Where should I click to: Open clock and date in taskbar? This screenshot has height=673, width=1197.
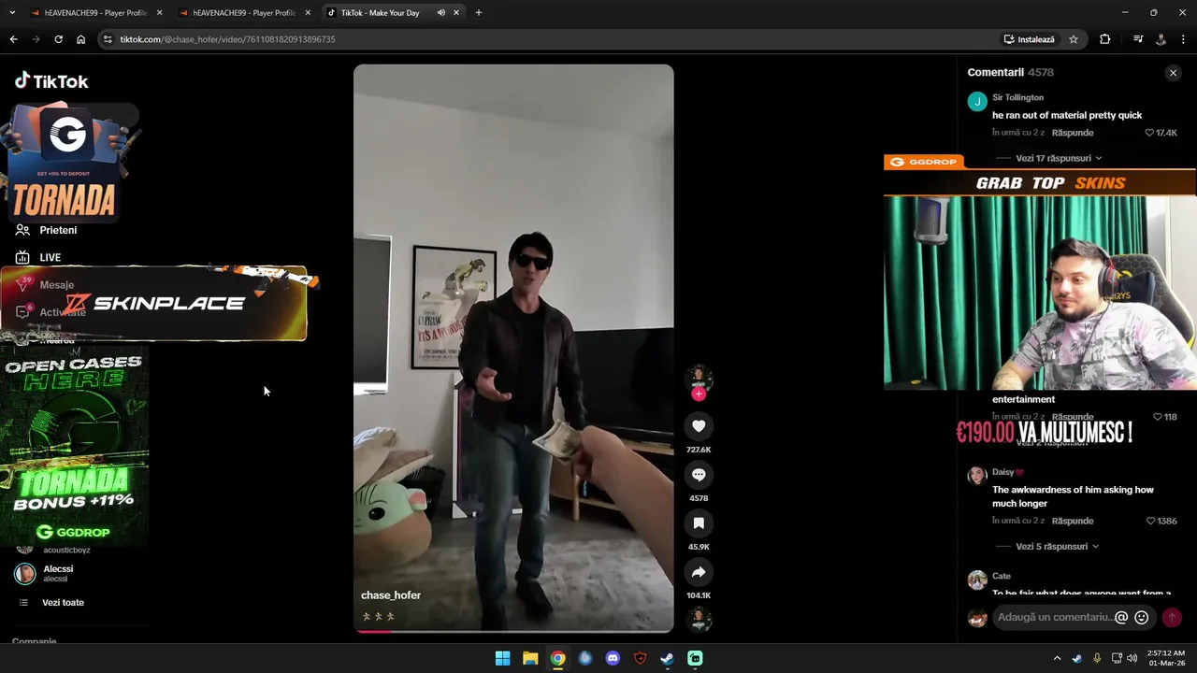1167,658
